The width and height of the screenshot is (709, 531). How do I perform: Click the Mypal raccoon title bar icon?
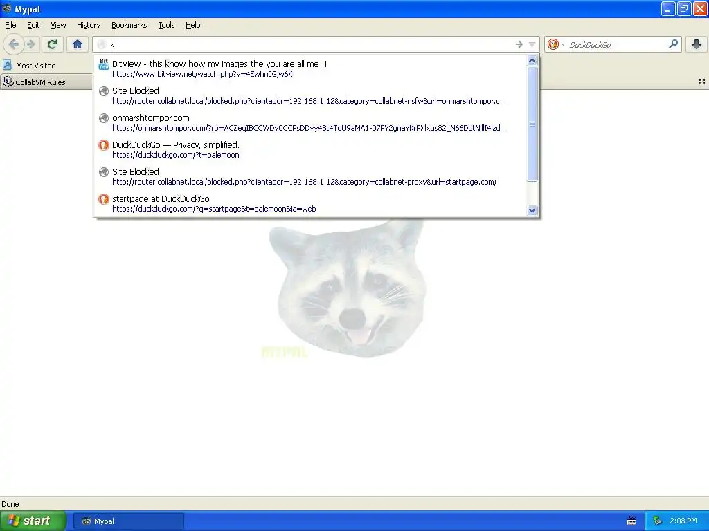[x=6, y=8]
